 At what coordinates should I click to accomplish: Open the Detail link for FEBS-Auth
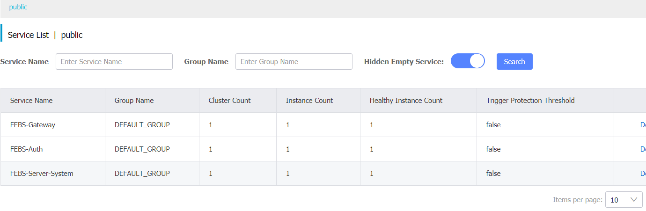643,149
